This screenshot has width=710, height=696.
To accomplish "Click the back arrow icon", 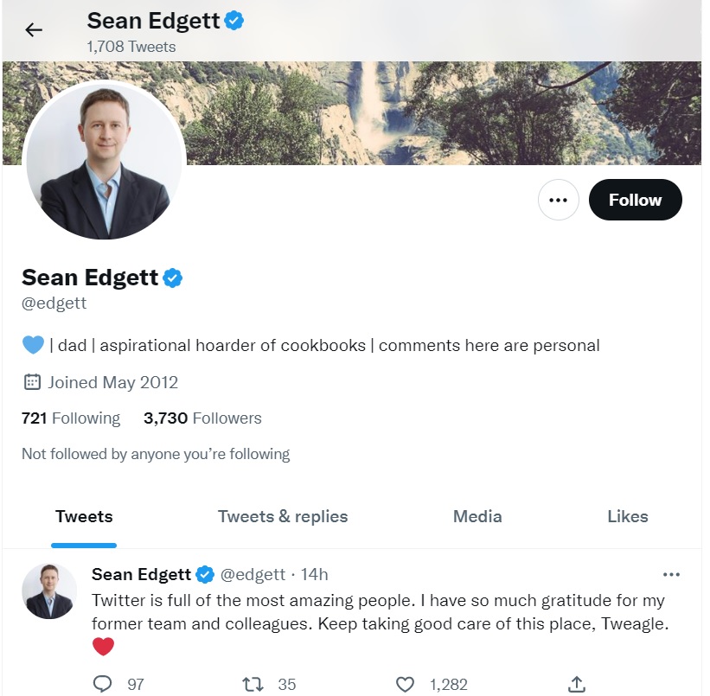I will [34, 30].
